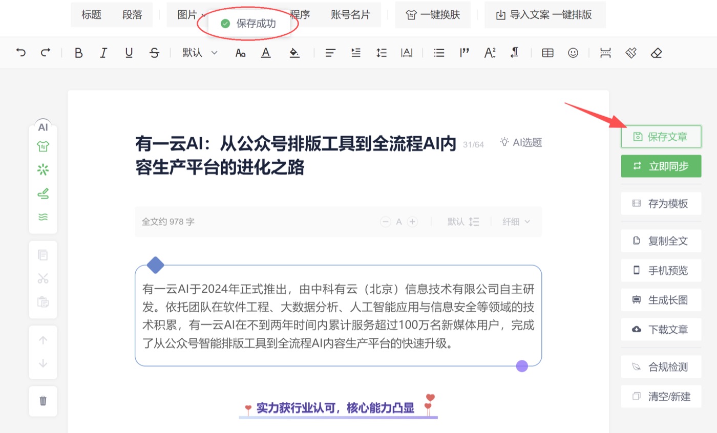Viewport: 717px width, 433px height.
Task: Toggle underline formatting (U)
Action: pyautogui.click(x=129, y=53)
